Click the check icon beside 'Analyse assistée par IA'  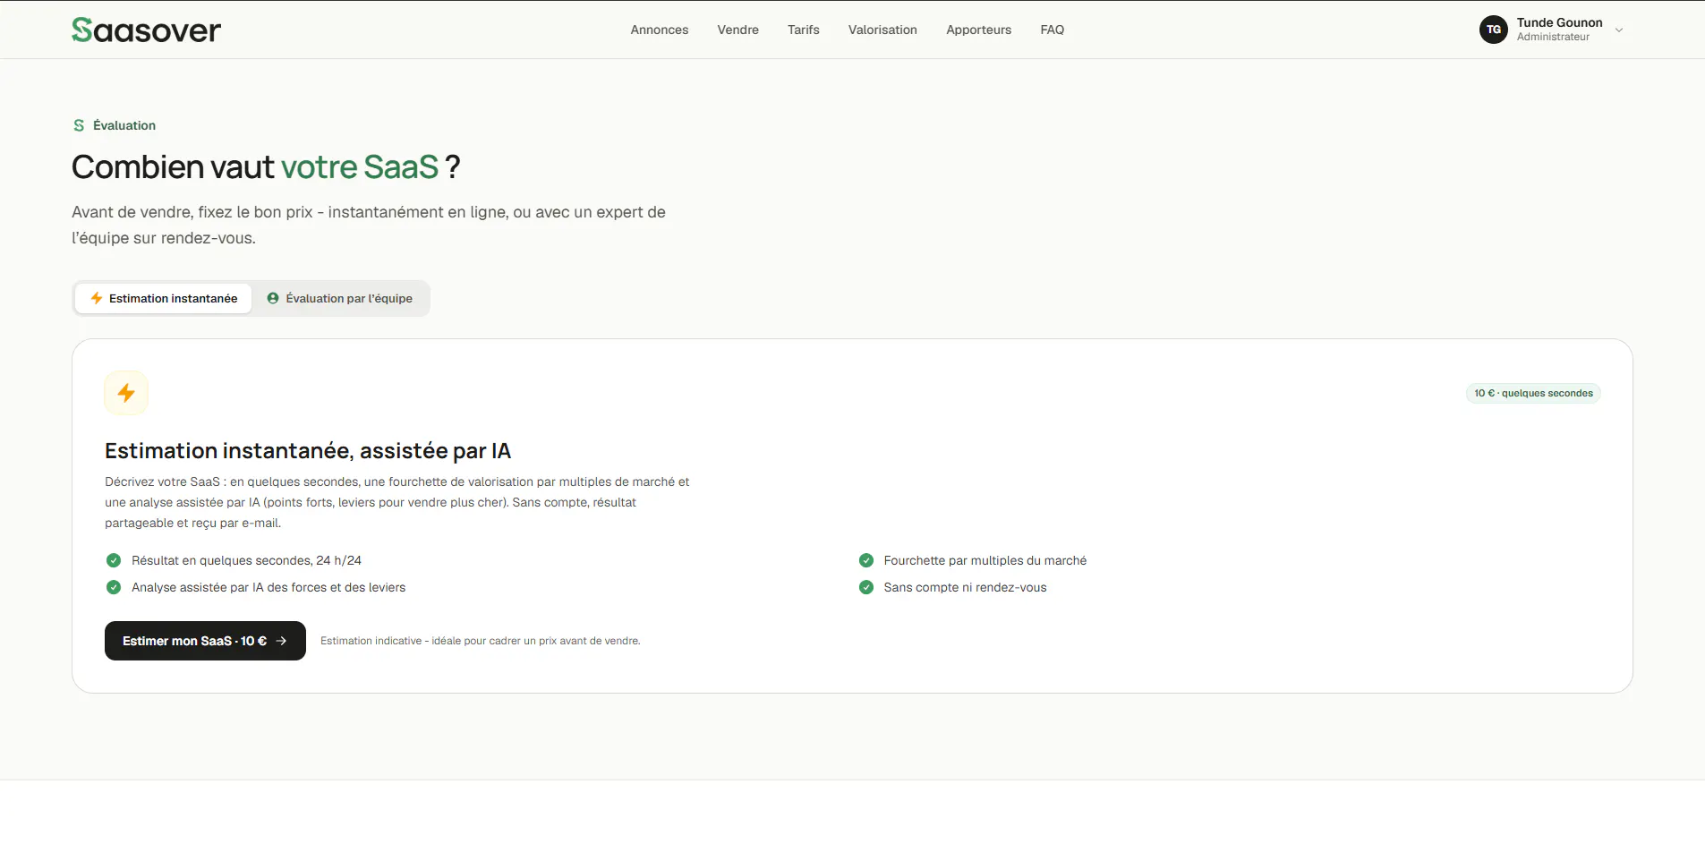click(114, 587)
